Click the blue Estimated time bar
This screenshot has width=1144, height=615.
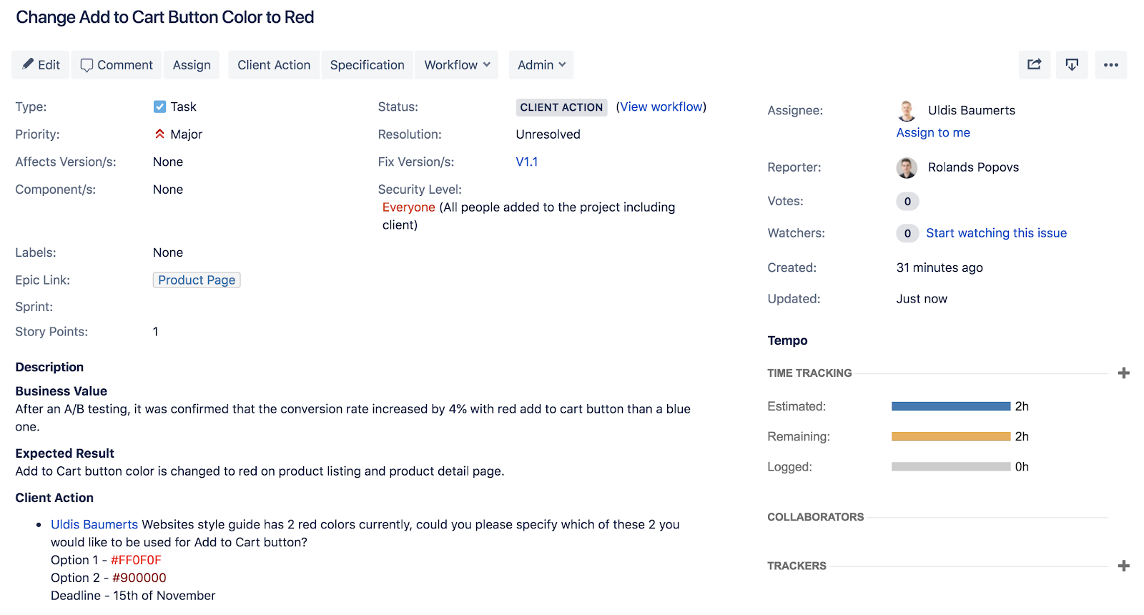[x=950, y=406]
